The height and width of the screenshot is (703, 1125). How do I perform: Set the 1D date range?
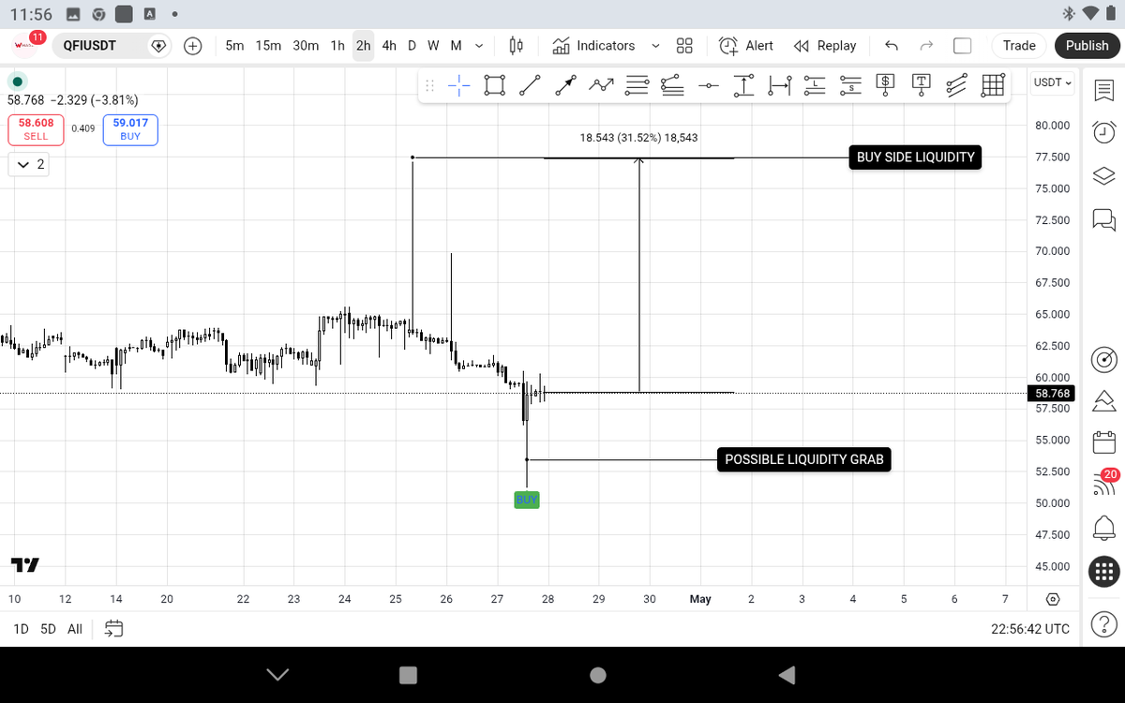click(20, 629)
